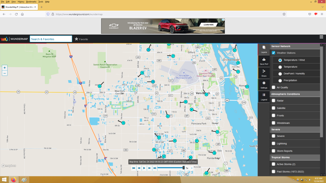Open the Share panel icon
326x183 pixels.
(264, 73)
